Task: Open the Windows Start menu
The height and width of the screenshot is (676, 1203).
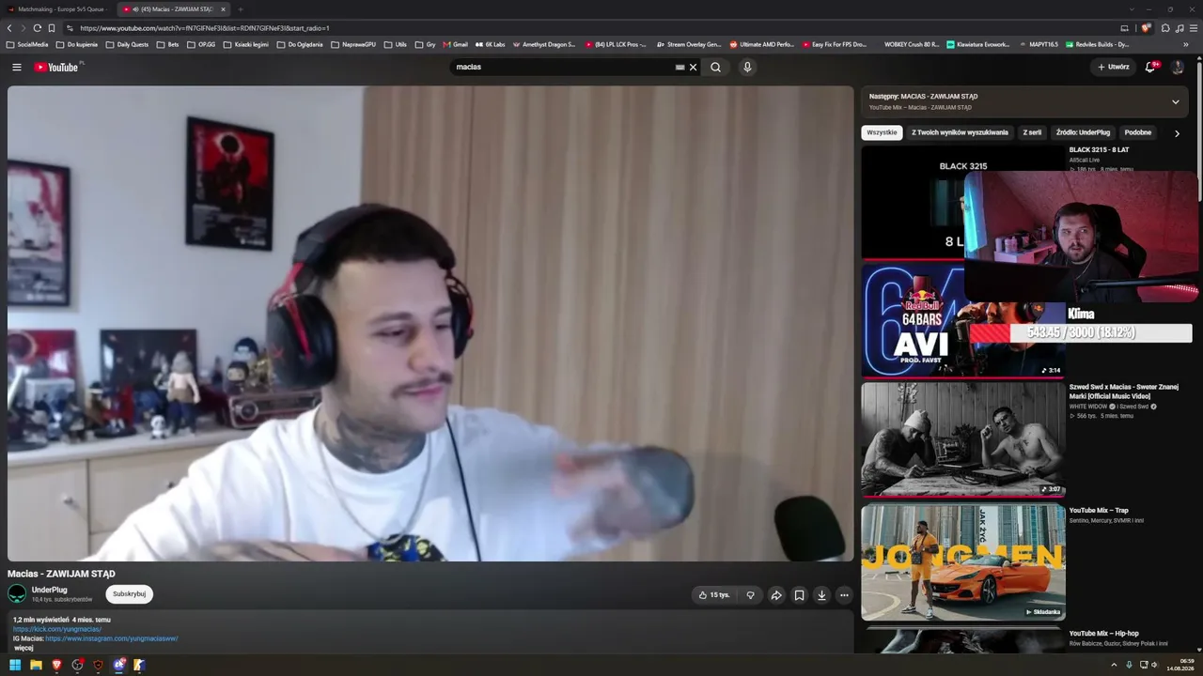Action: pyautogui.click(x=15, y=665)
